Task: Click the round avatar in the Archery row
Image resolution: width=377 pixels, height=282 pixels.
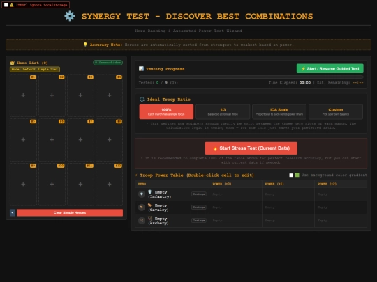Action: pyautogui.click(x=142, y=220)
